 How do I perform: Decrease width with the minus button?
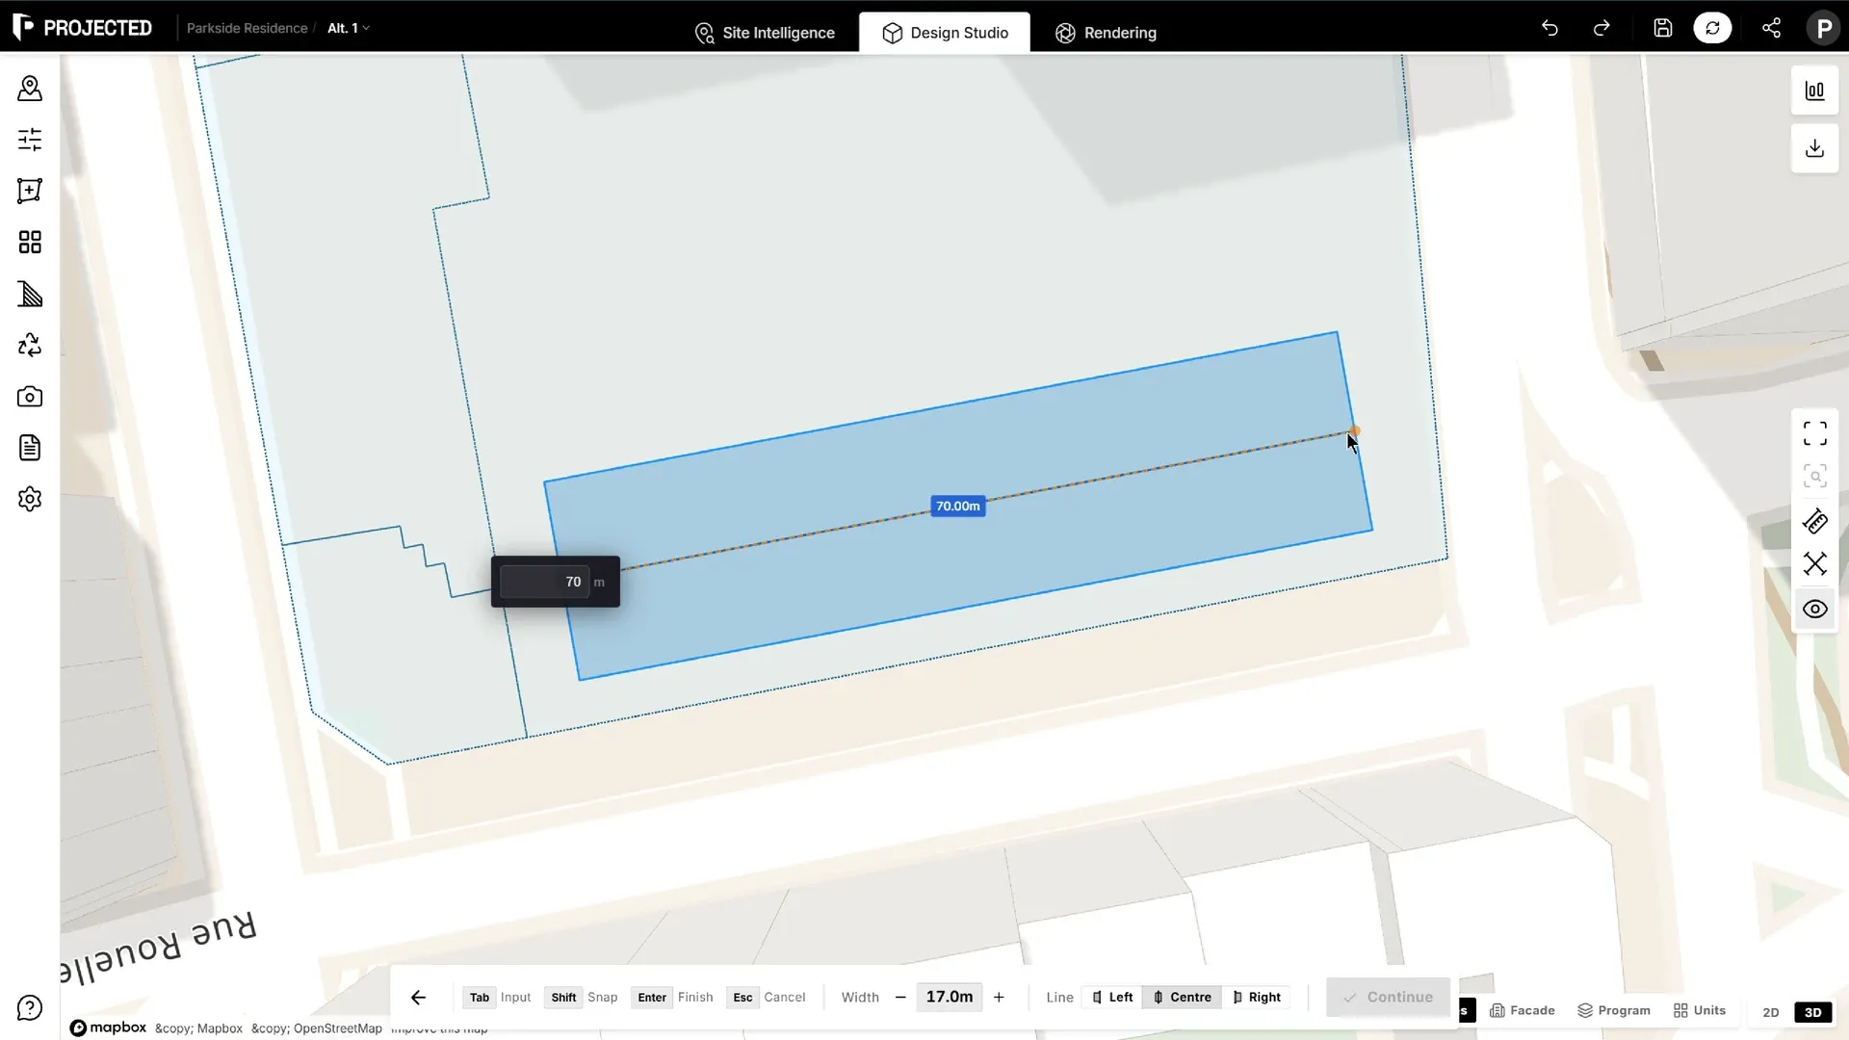900,997
